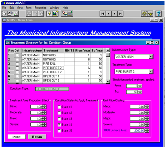Click the Copy toolbar icon
The width and height of the screenshot is (166, 148).
35,14
